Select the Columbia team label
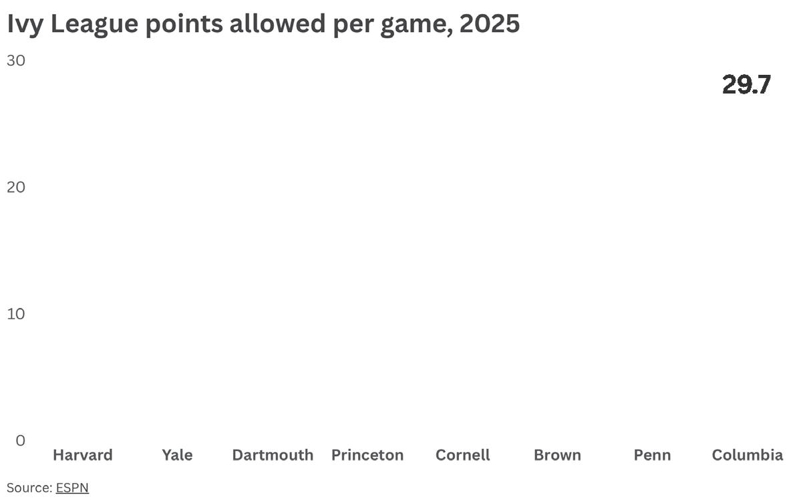The width and height of the screenshot is (795, 501). [x=748, y=455]
